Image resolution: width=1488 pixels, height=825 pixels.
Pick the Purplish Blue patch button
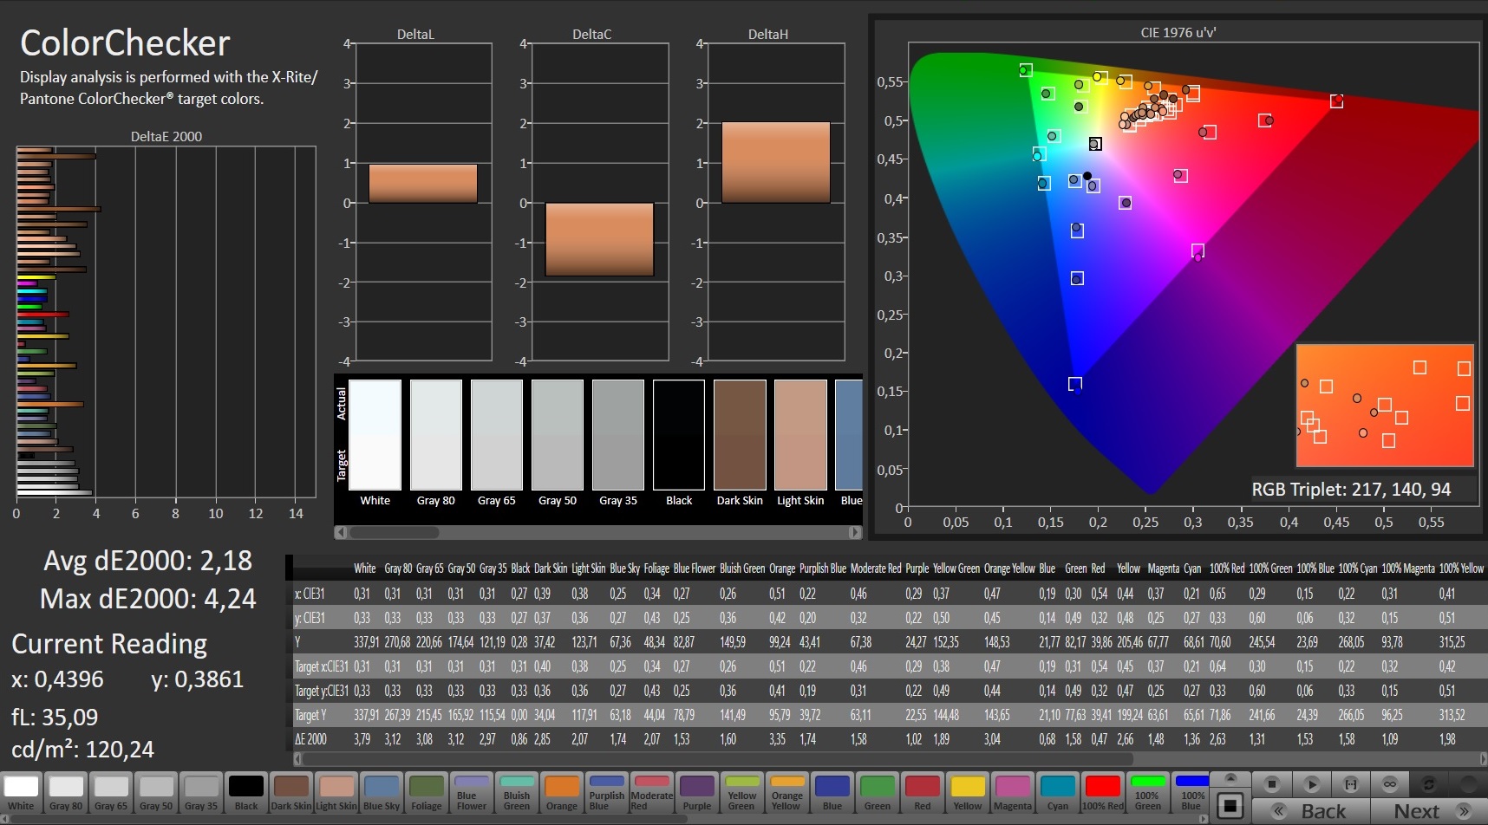click(607, 793)
